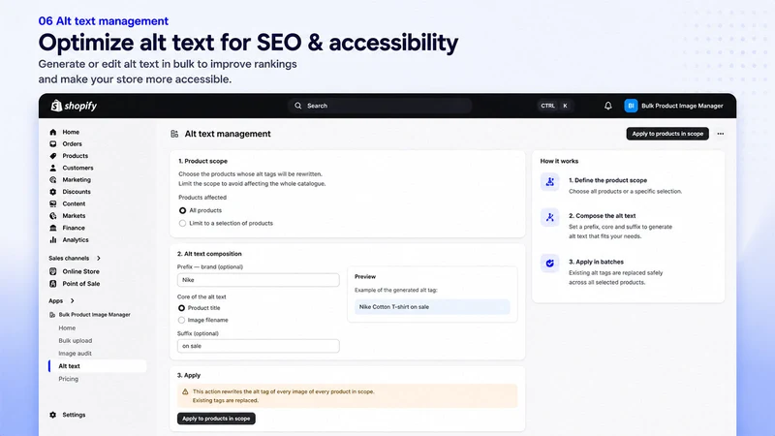Open the Pricing page
The height and width of the screenshot is (436, 775).
pos(68,379)
